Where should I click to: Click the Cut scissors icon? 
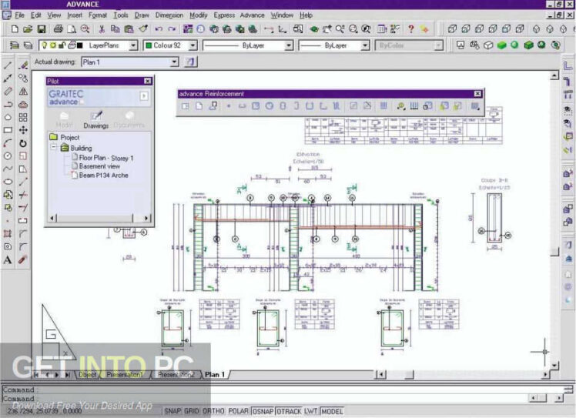[x=102, y=29]
